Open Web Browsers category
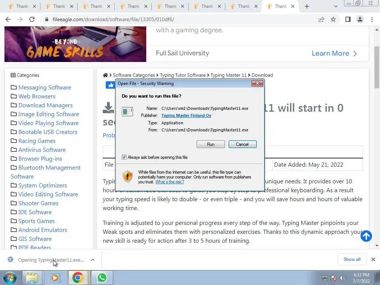Screen dimensions: 380x285 coord(37,96)
